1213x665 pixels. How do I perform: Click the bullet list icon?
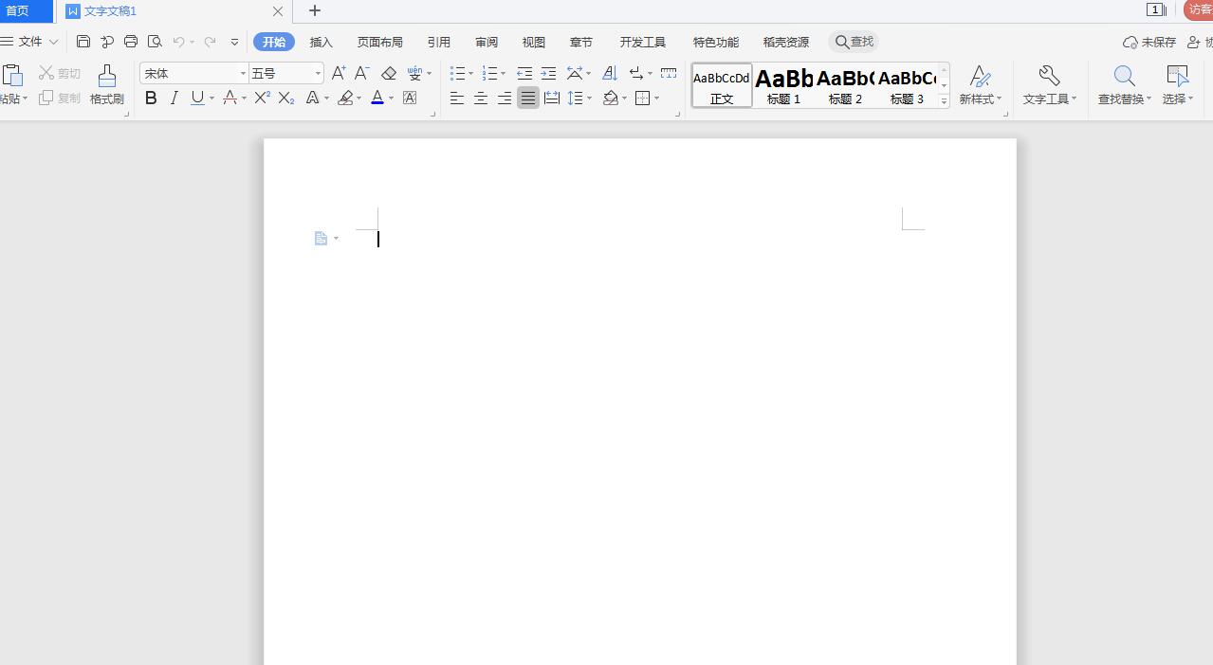(x=457, y=73)
